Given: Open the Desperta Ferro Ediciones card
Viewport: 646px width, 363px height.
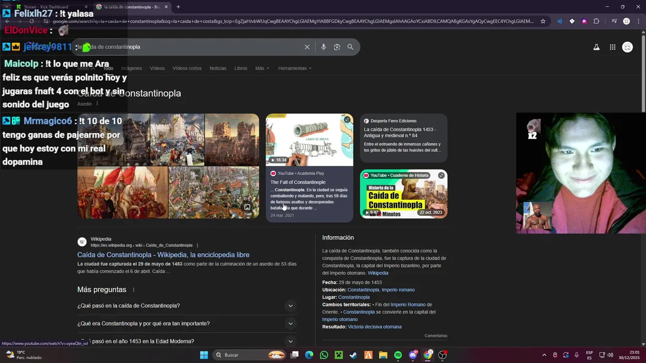Looking at the screenshot, I should pos(403,138).
